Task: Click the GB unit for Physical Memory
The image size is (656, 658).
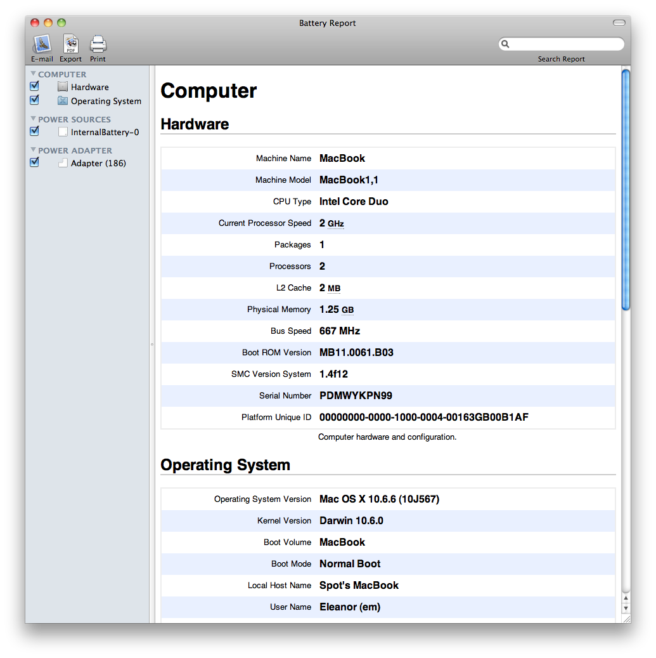Action: pos(347,310)
